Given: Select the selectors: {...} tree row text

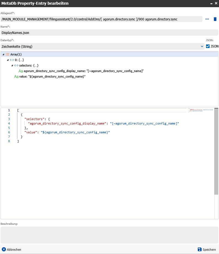Looking at the screenshot, I should point(29,65).
